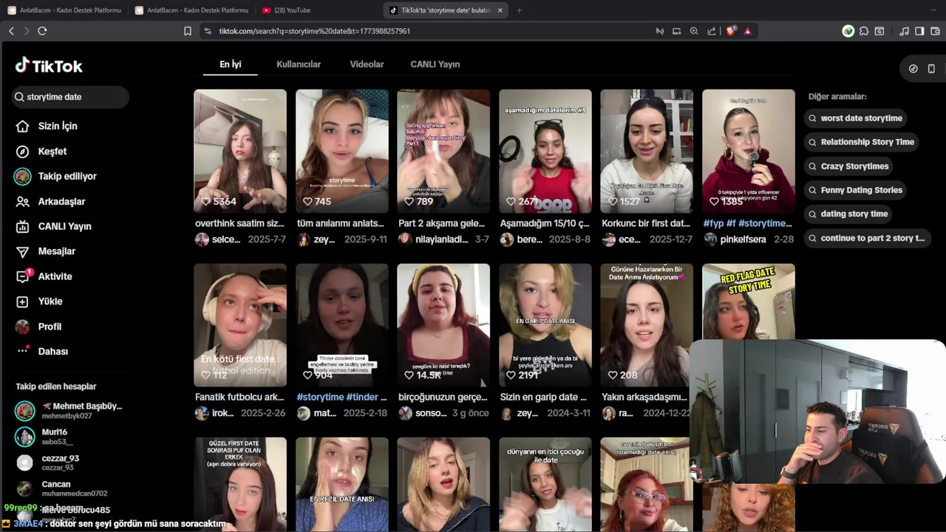Bookmark this page in address bar
This screenshot has height=532, width=946.
[188, 31]
